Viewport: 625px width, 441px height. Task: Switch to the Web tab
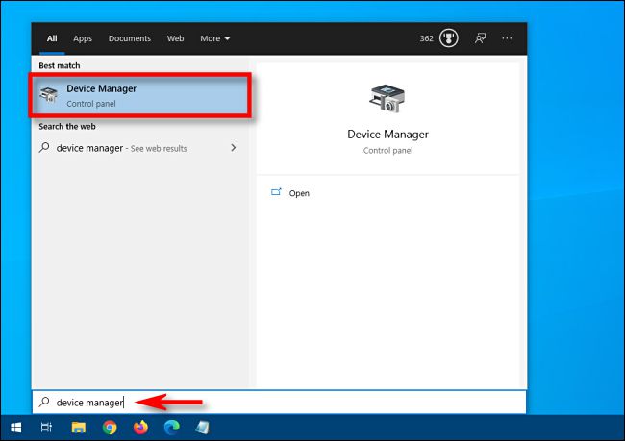click(x=175, y=38)
